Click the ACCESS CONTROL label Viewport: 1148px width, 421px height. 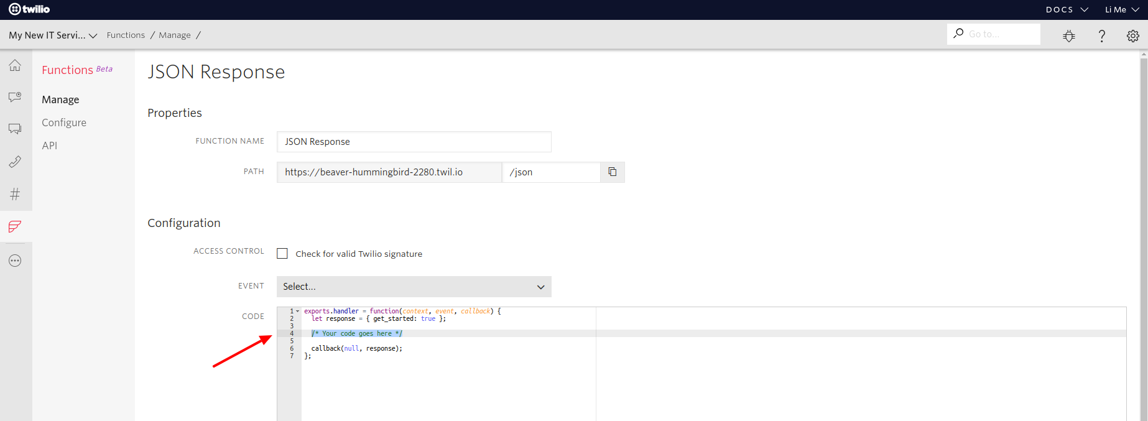[229, 251]
